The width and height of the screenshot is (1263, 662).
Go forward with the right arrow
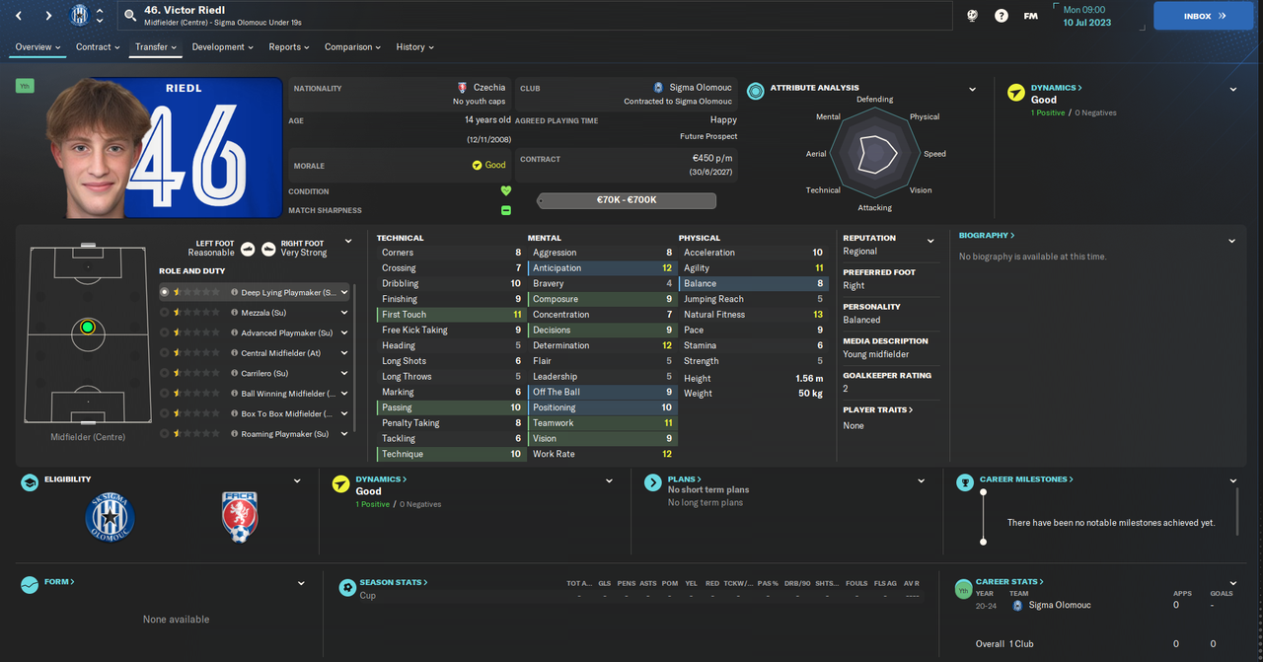click(48, 16)
